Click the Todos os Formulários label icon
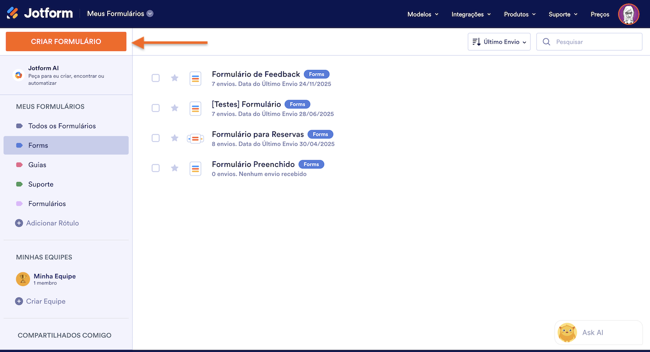The height and width of the screenshot is (352, 650). (19, 125)
